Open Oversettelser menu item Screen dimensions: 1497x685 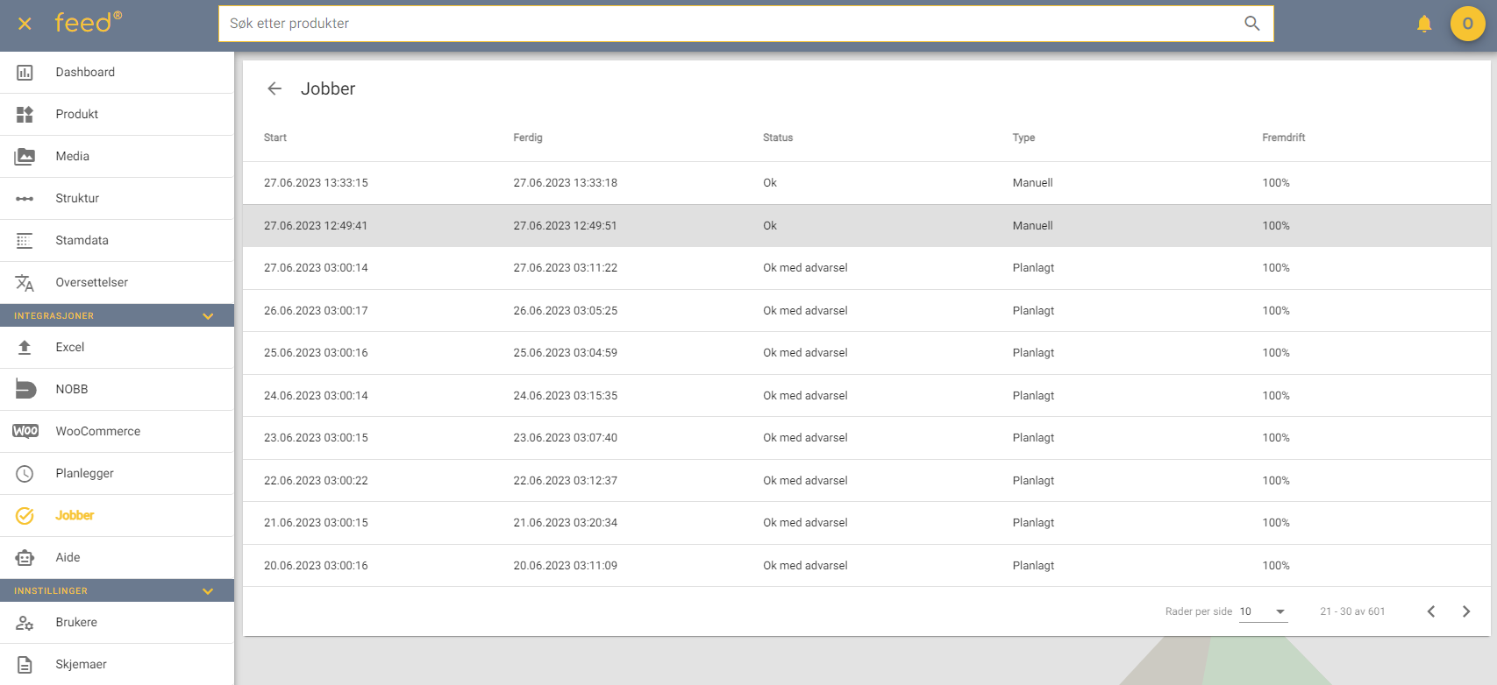click(x=117, y=283)
